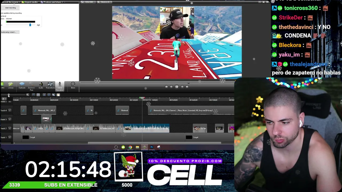
Task: Open the timeline settings gear dropdown
Action: [x=4, y=99]
